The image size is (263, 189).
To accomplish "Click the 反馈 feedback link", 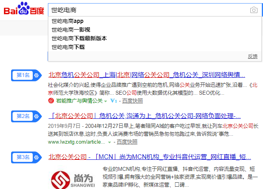I will (253, 56).
